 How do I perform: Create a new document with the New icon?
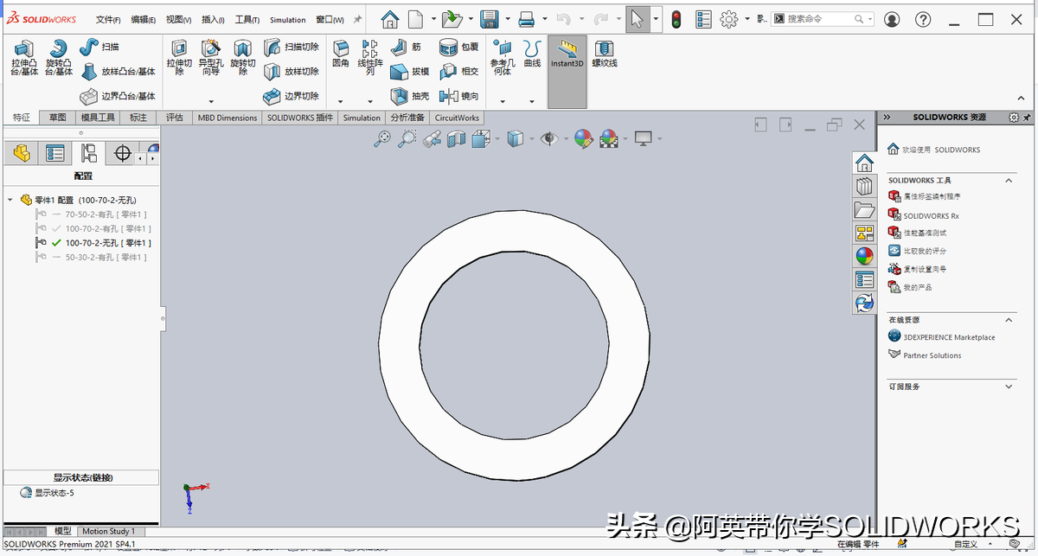click(416, 19)
